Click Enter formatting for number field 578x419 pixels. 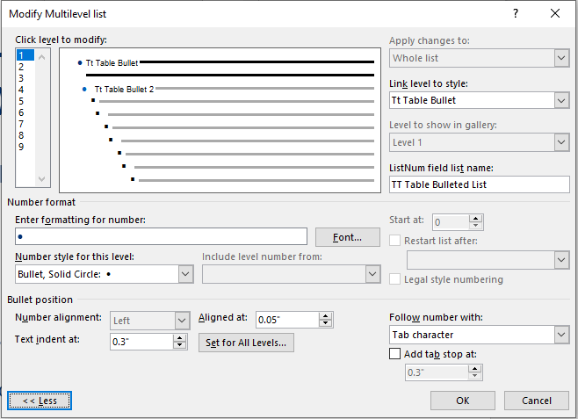pos(162,237)
